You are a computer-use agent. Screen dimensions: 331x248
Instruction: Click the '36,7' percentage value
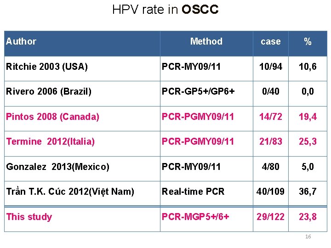tap(308, 192)
